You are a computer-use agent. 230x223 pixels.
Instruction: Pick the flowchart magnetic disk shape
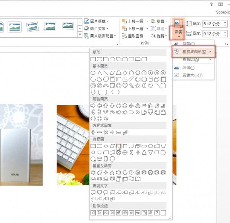coord(100,159)
